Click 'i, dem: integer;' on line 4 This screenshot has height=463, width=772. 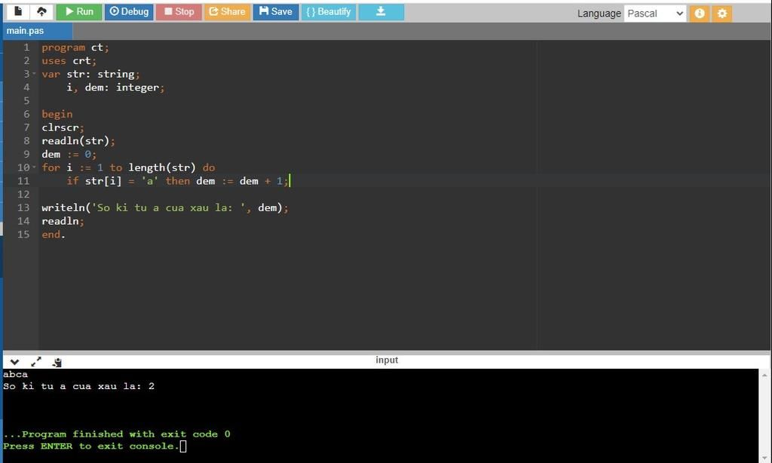pyautogui.click(x=115, y=87)
